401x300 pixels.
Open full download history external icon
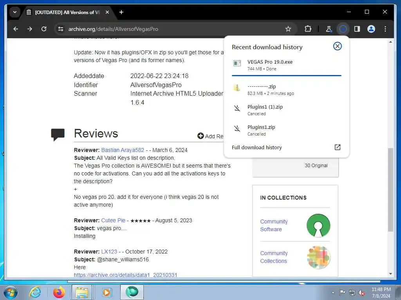pos(337,147)
